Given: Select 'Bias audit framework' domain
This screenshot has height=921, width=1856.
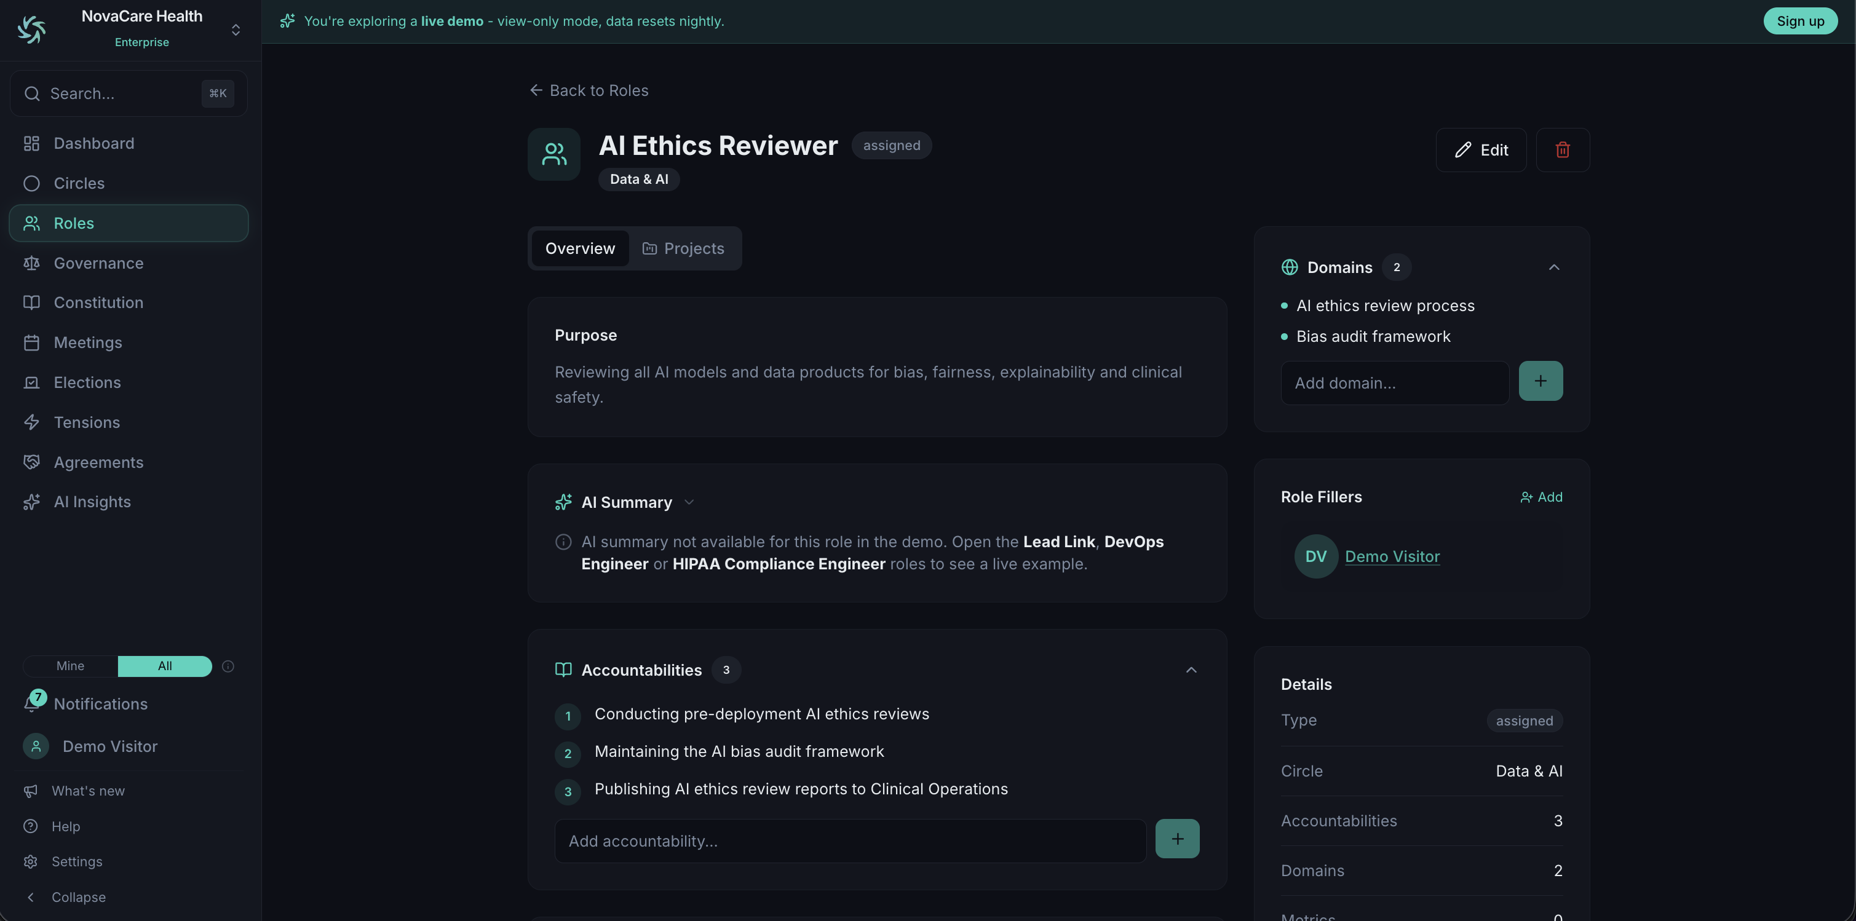Looking at the screenshot, I should 1373,336.
